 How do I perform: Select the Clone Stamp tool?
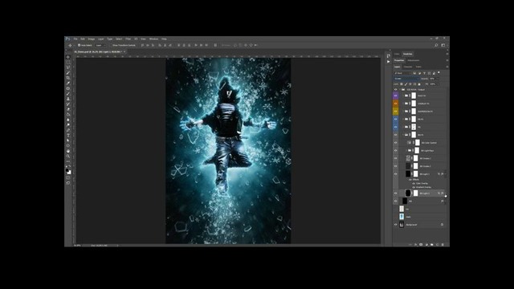[68, 99]
